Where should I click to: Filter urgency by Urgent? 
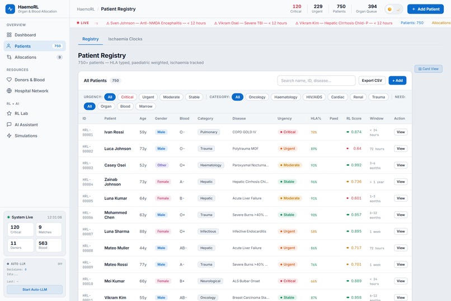pyautogui.click(x=148, y=97)
